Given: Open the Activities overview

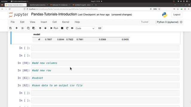Looking at the screenshot, I should pyautogui.click(x=4, y=1).
